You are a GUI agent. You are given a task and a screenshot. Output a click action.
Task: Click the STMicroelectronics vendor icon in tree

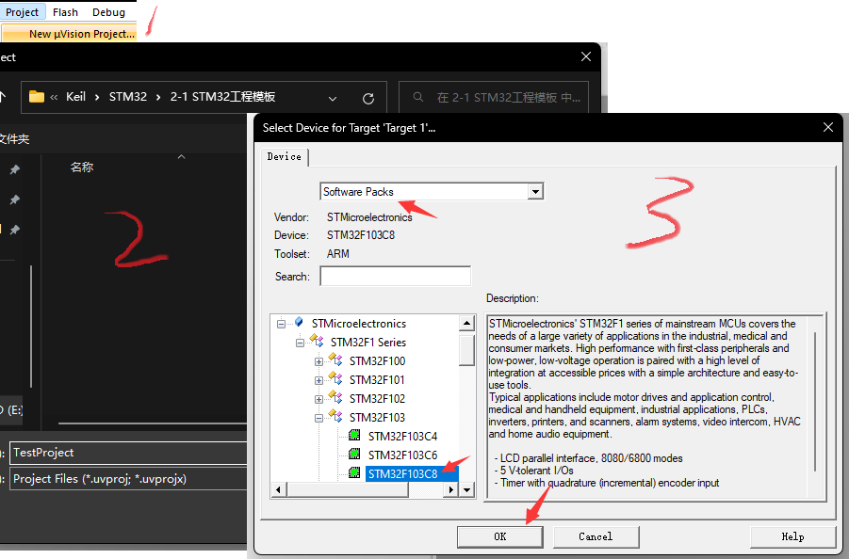(x=299, y=323)
